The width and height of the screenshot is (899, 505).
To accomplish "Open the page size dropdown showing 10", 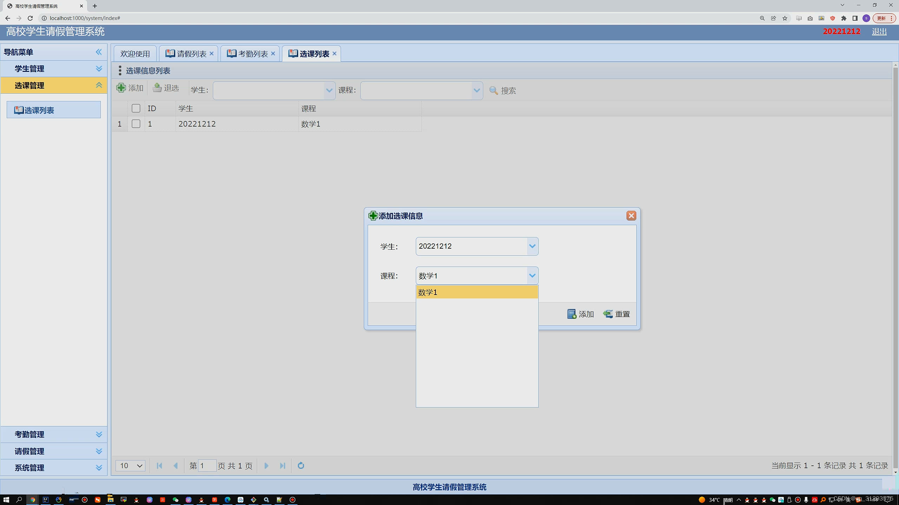I will [130, 466].
